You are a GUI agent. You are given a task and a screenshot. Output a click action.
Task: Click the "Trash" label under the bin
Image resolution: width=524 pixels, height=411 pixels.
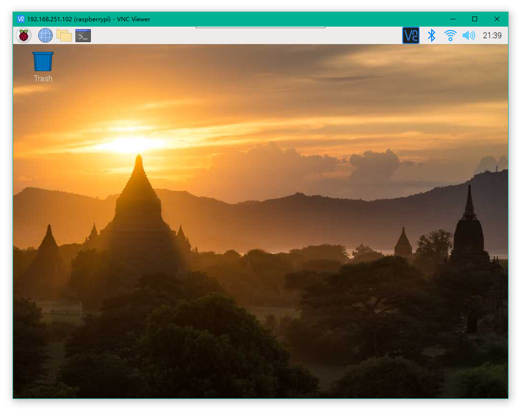43,78
